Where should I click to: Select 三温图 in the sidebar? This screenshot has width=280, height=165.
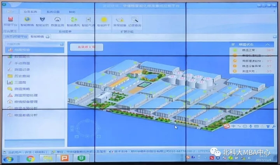[x=20, y=82]
